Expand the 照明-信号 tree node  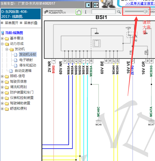coord(2,76)
